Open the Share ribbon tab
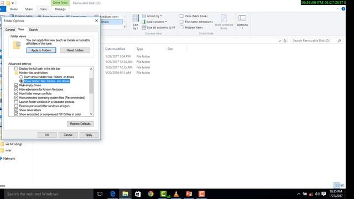The image size is (354, 199). (29, 9)
